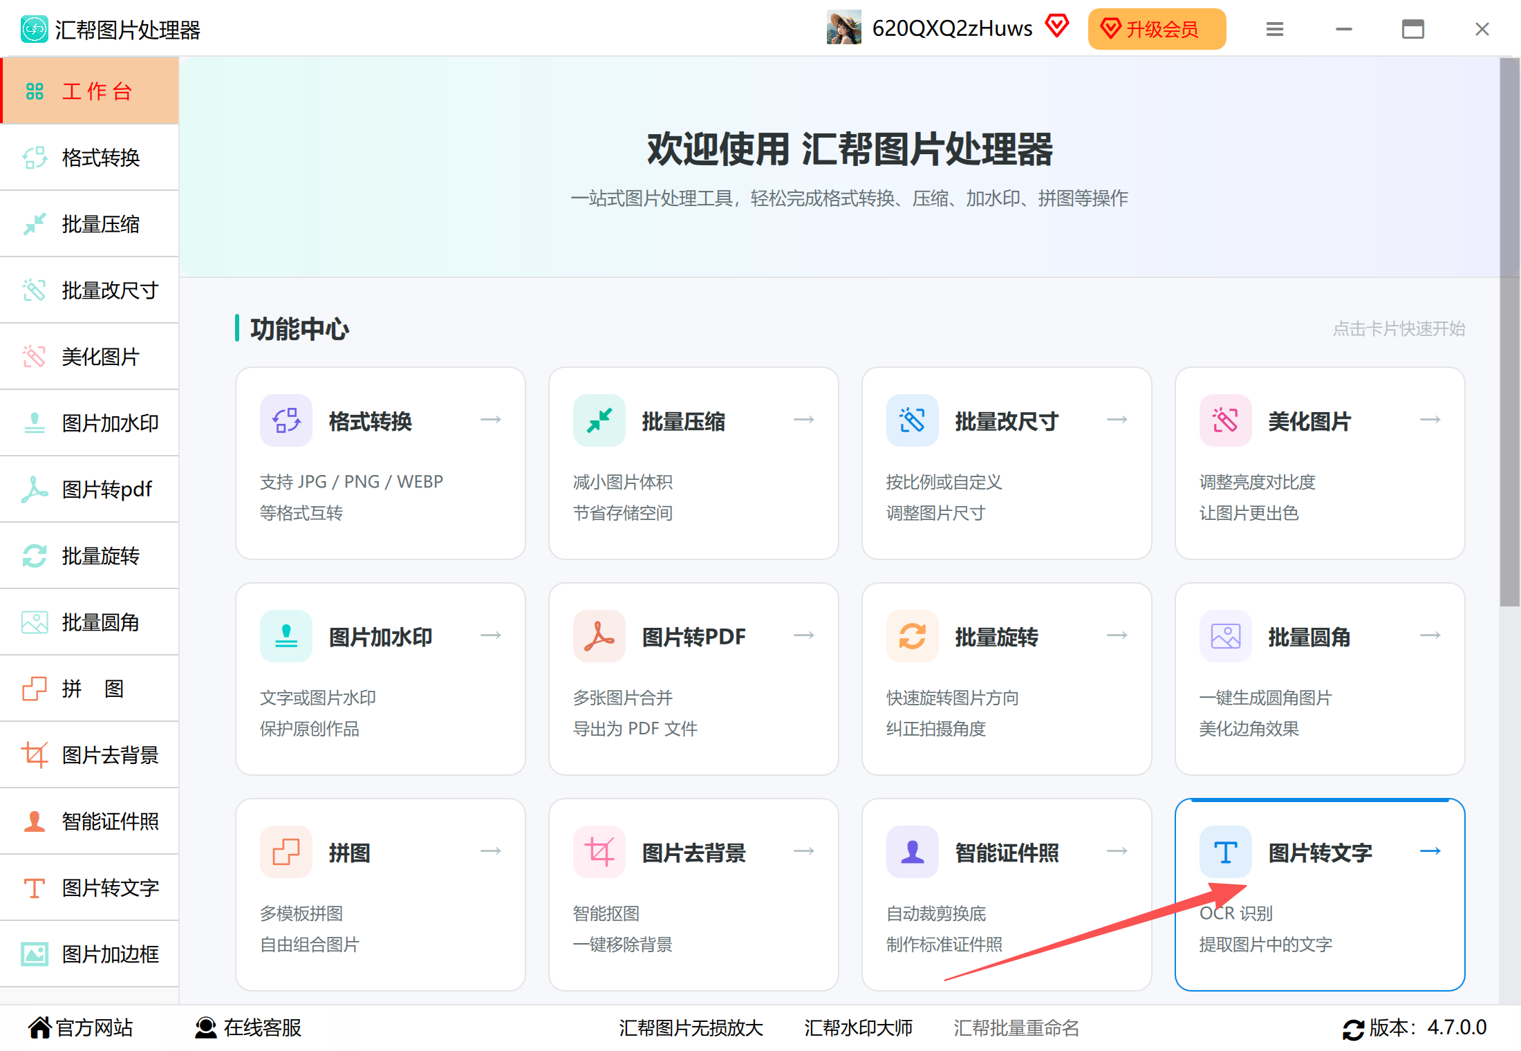Screen dimensions: 1521x1051
Task: Click the 拼图 card icon
Action: coord(286,852)
